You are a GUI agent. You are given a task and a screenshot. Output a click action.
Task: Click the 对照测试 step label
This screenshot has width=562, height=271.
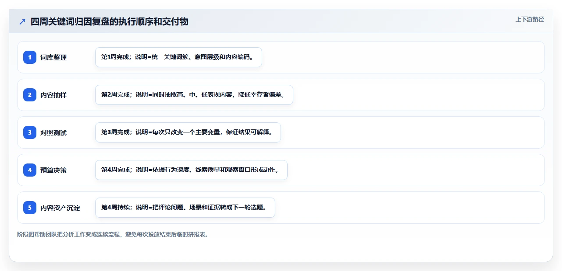[x=53, y=132]
